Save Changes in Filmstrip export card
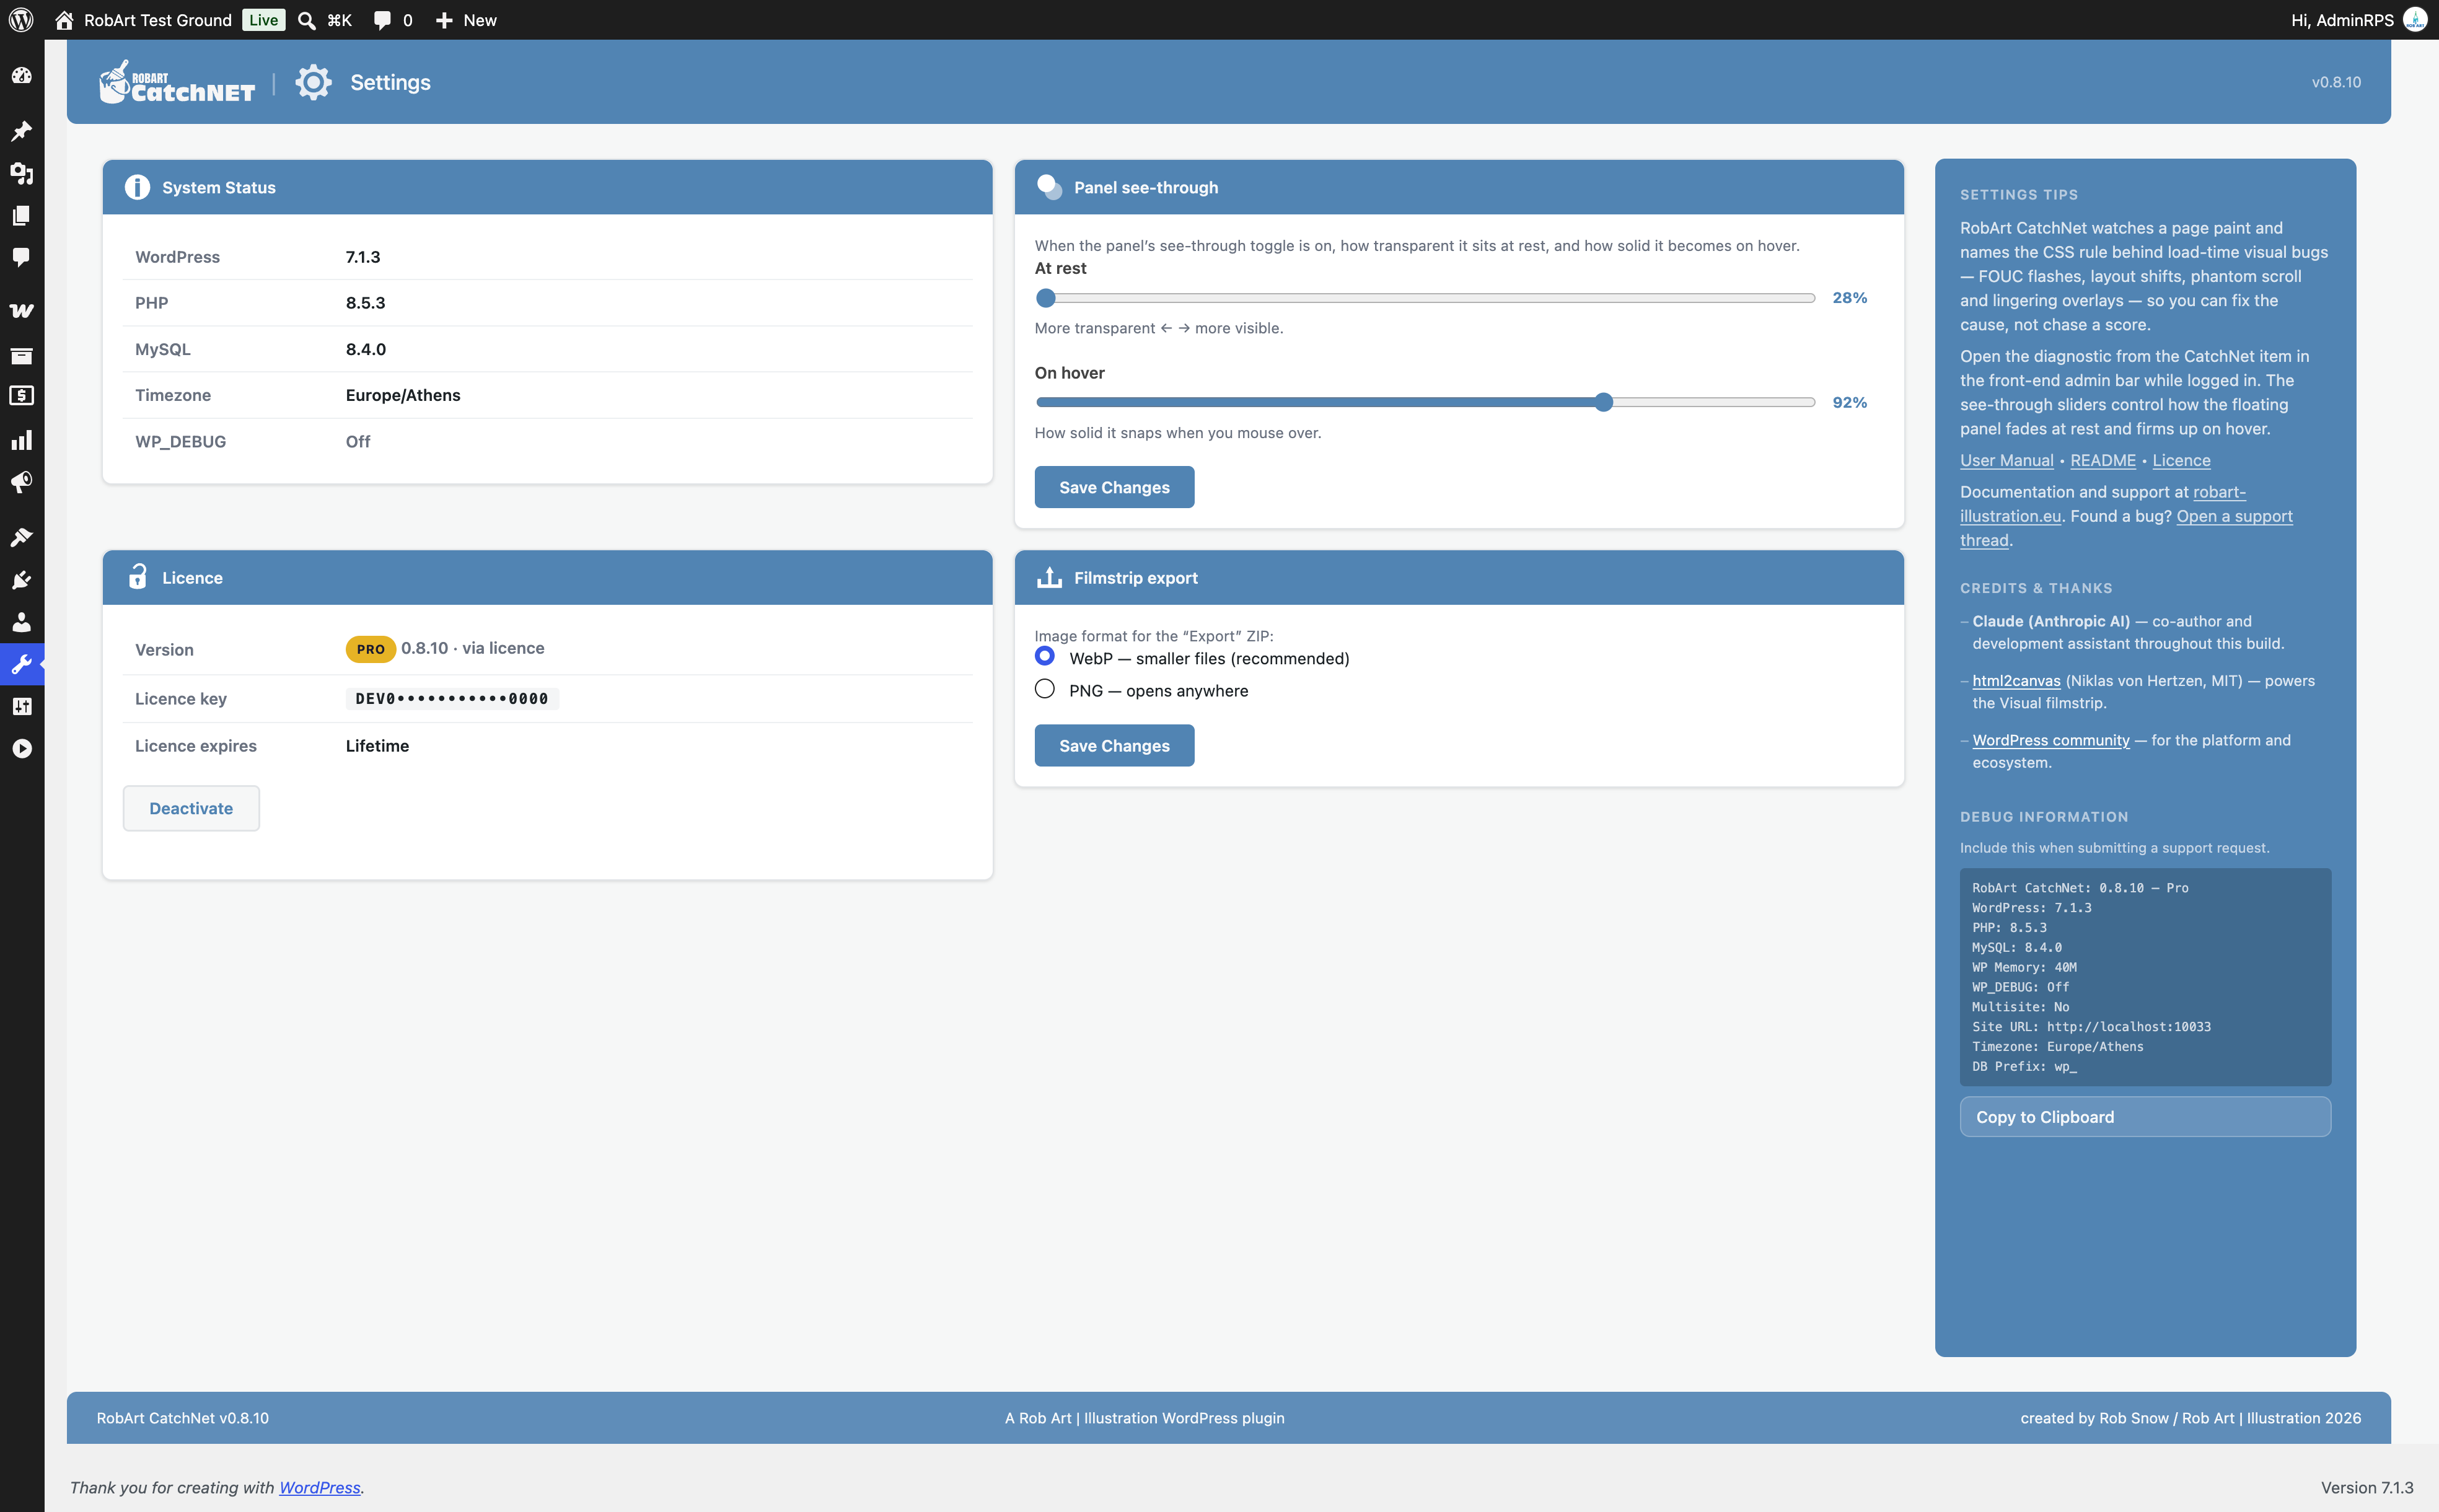2439x1512 pixels. (x=1114, y=746)
